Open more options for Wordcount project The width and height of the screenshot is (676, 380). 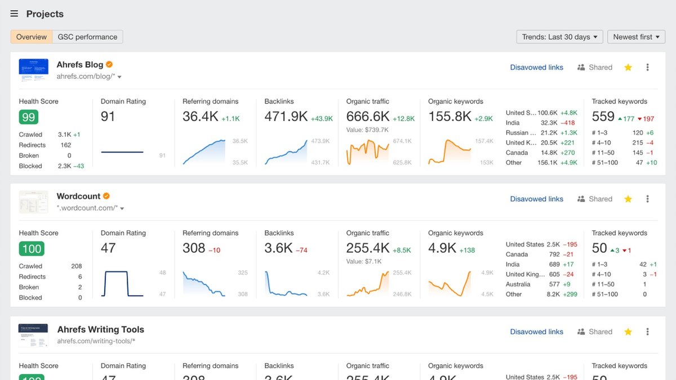(x=647, y=199)
